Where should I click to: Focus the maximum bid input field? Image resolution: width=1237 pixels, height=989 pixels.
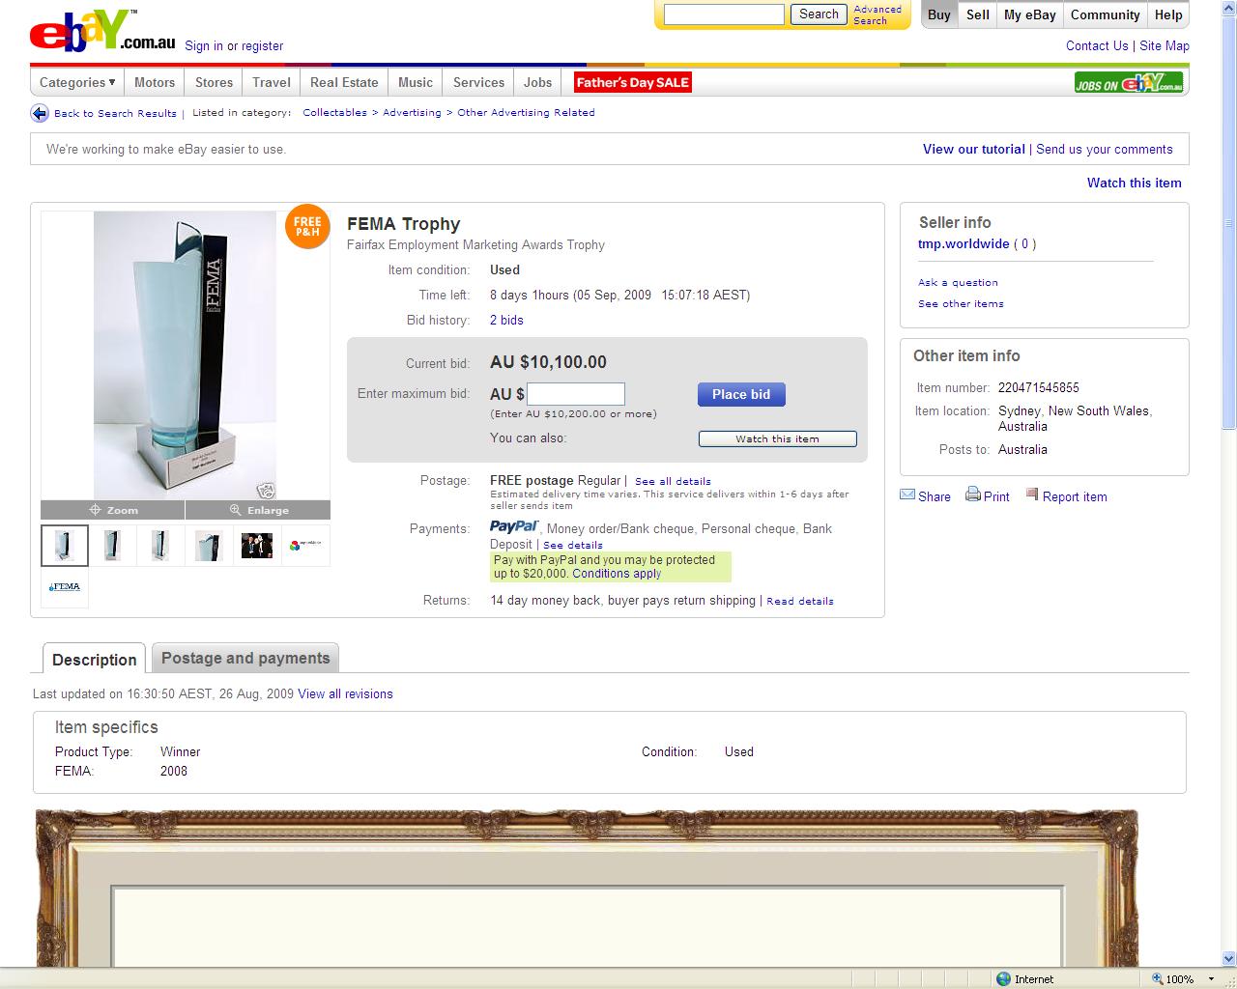pyautogui.click(x=576, y=393)
